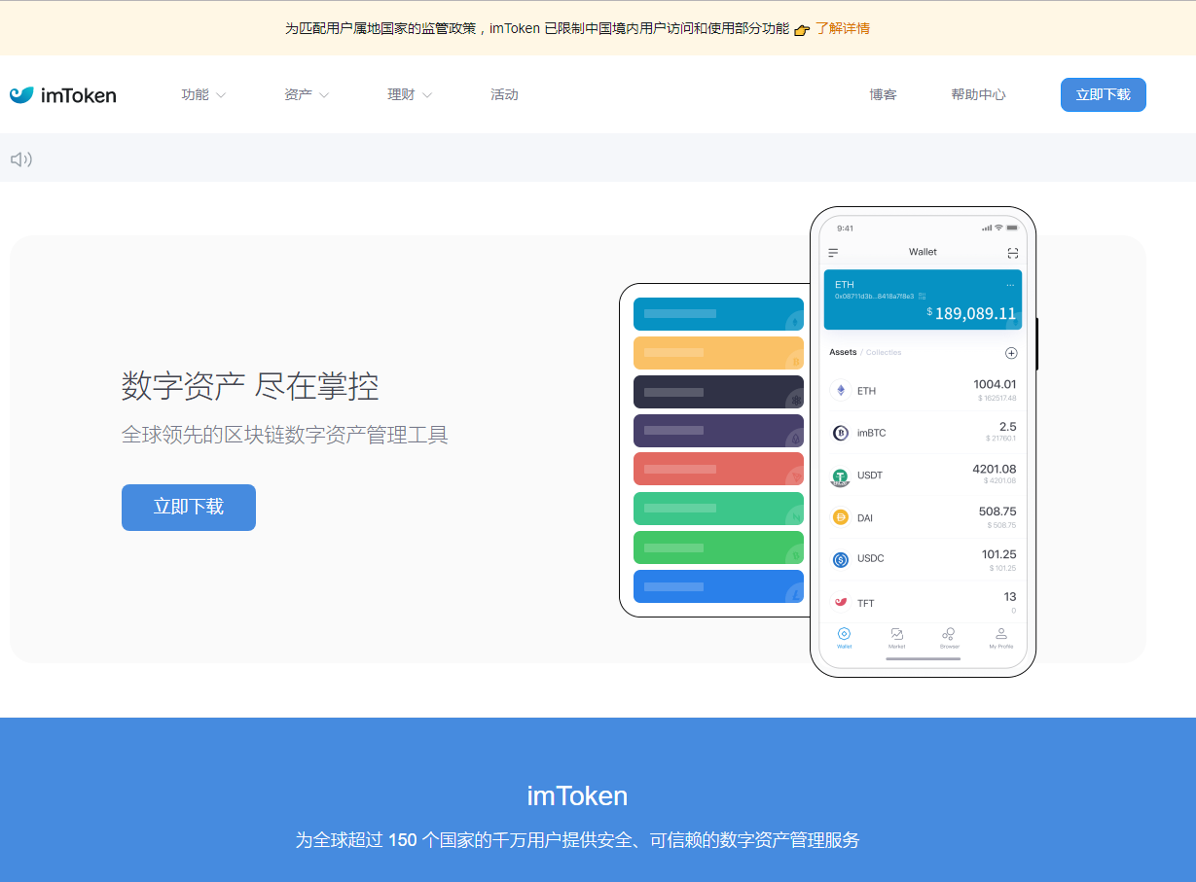Image resolution: width=1196 pixels, height=882 pixels.
Task: Open the 活动 menu item
Action: click(x=504, y=94)
